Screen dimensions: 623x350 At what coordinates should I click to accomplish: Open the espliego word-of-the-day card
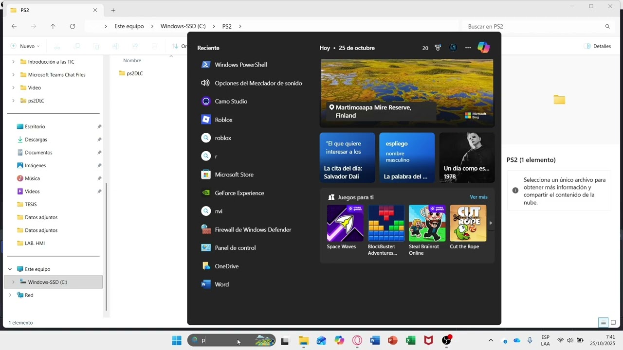407,157
